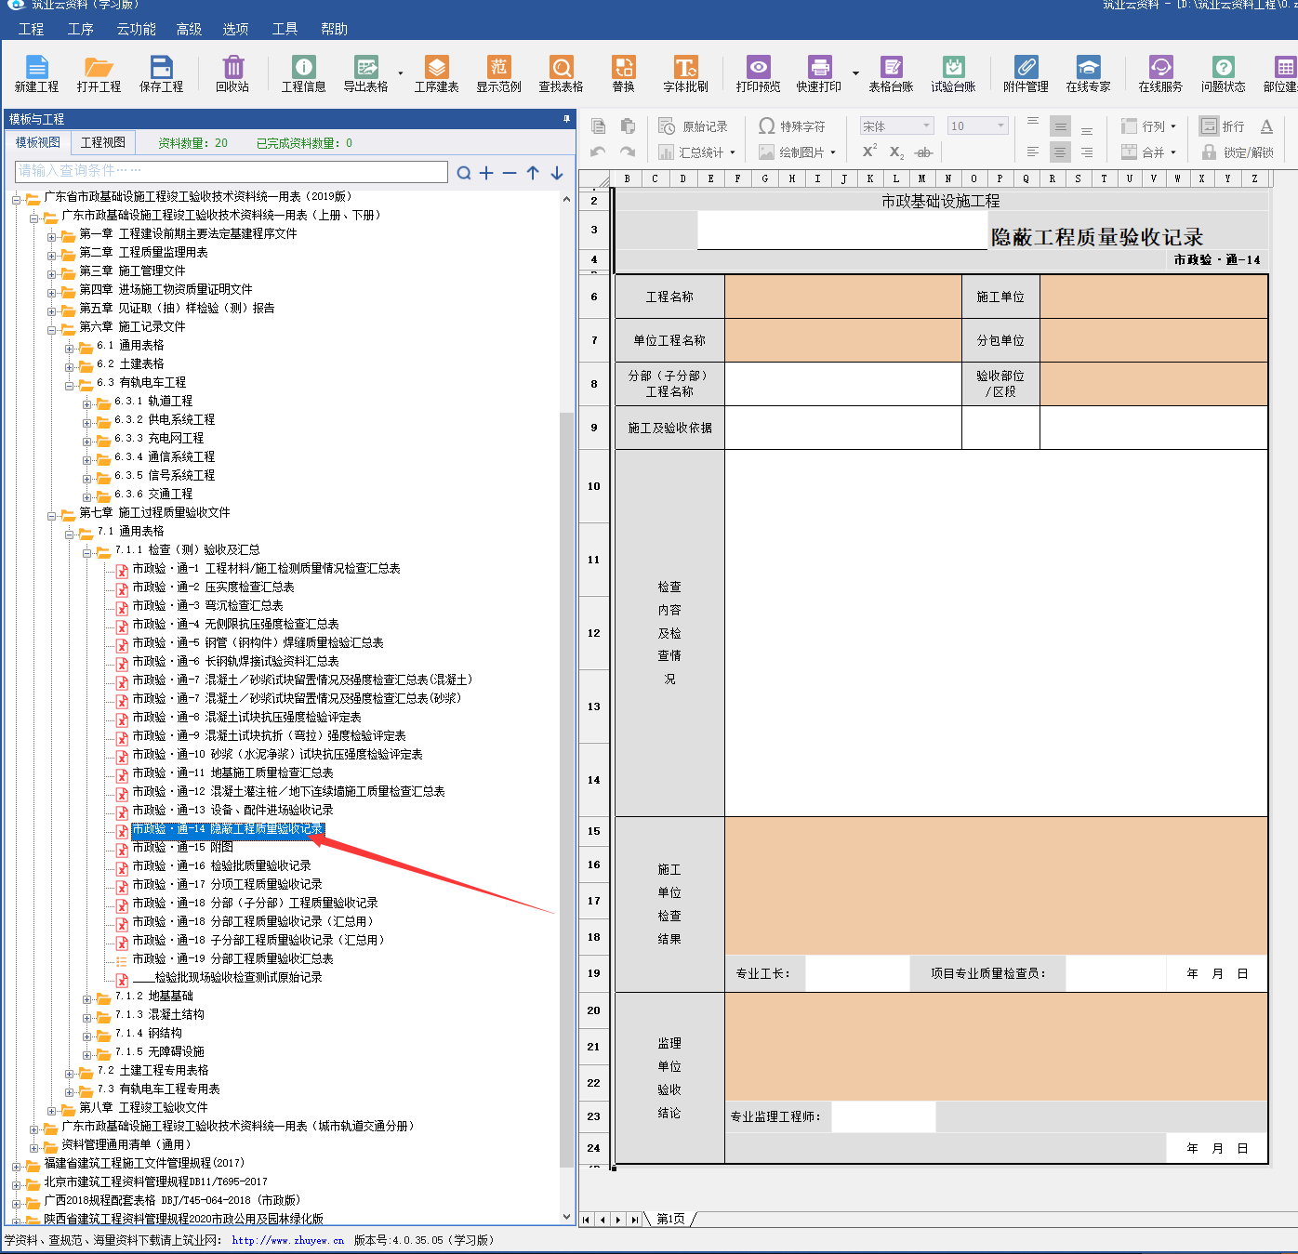The width and height of the screenshot is (1298, 1254).
Task: Click the undo arrow icon
Action: [x=599, y=152]
